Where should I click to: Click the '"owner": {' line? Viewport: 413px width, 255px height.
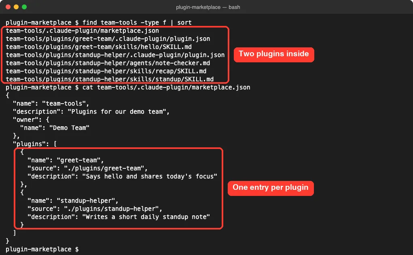coord(31,120)
